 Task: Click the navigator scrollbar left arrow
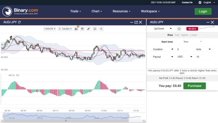point(2,121)
